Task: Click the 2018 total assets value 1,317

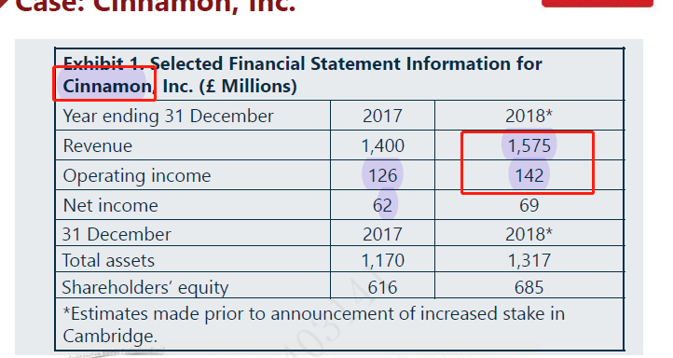Action: [529, 260]
